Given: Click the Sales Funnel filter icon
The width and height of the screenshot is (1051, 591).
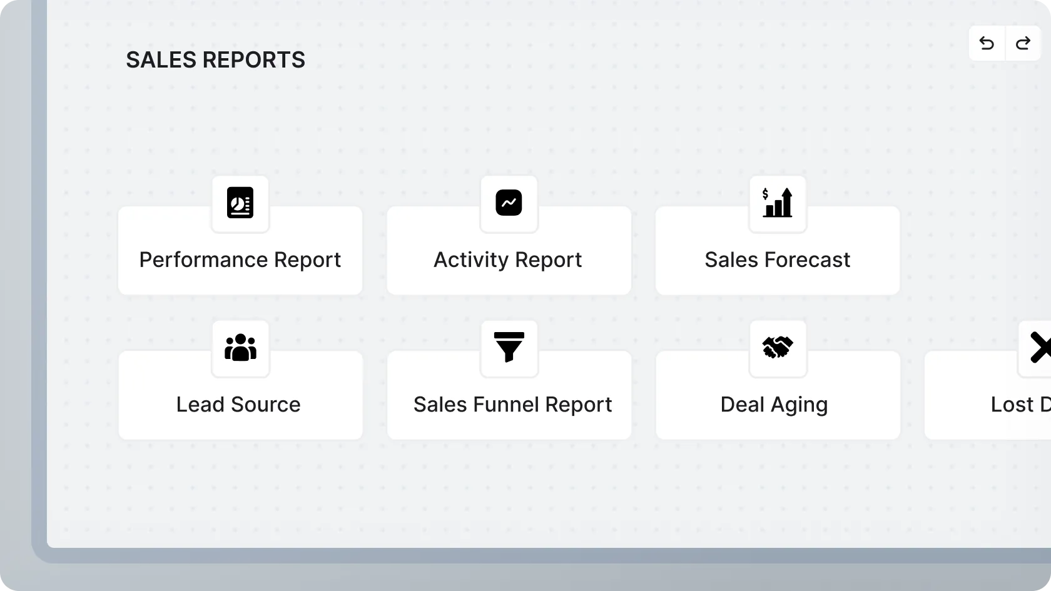Looking at the screenshot, I should pos(509,348).
